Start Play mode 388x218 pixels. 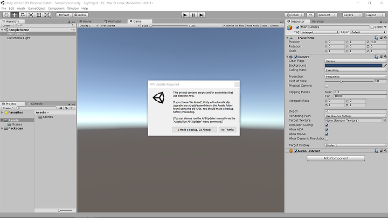(x=185, y=15)
